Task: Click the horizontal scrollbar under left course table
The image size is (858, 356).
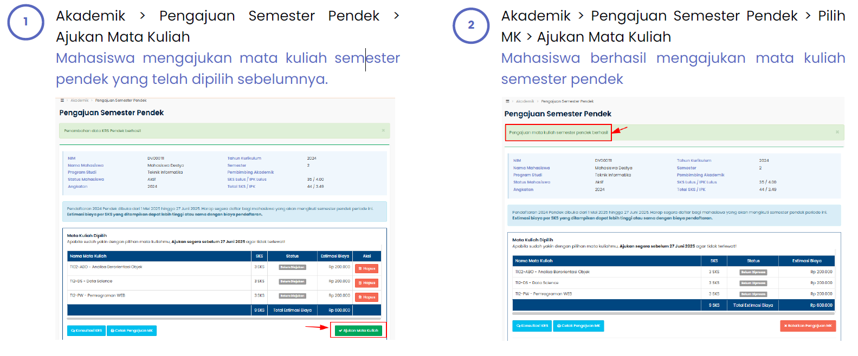Action: (x=224, y=319)
